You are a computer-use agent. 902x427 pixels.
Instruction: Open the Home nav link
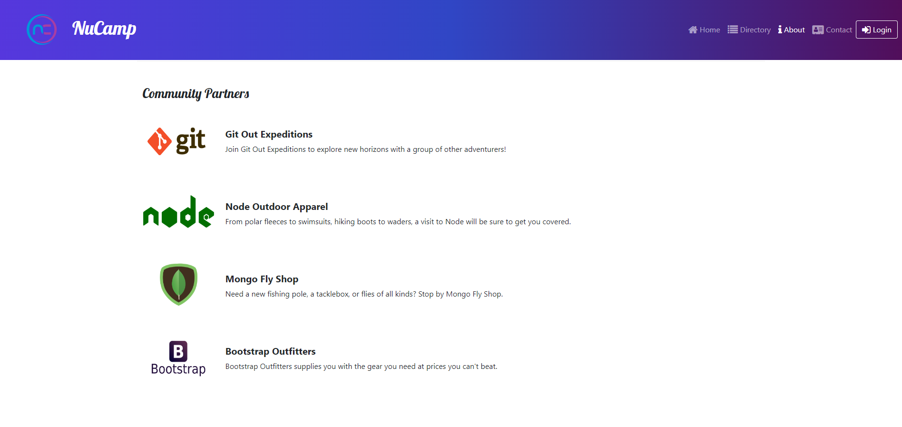[704, 30]
